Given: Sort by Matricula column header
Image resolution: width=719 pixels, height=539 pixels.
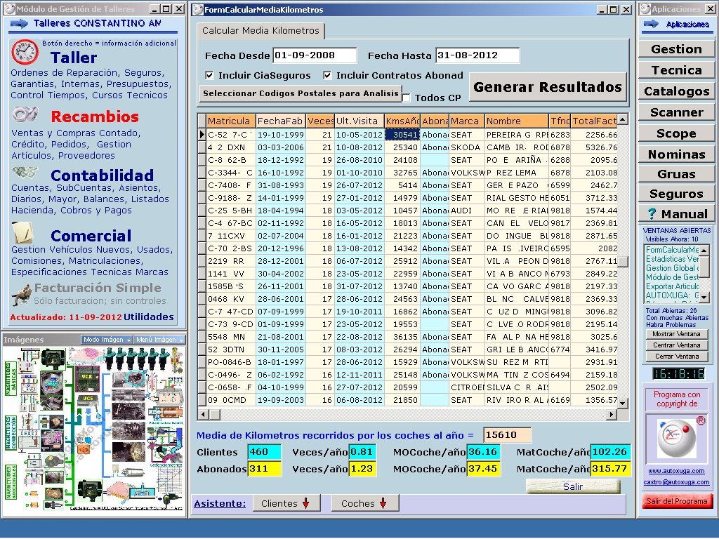Looking at the screenshot, I should click(x=230, y=121).
